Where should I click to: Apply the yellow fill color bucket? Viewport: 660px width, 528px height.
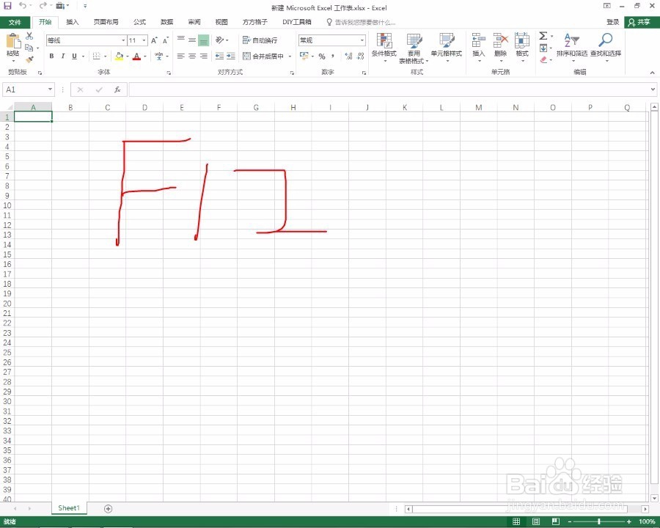click(x=119, y=56)
